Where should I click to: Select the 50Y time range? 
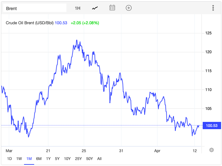point(89,158)
